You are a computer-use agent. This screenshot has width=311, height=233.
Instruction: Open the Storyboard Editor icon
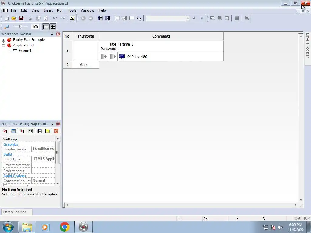(x=100, y=18)
